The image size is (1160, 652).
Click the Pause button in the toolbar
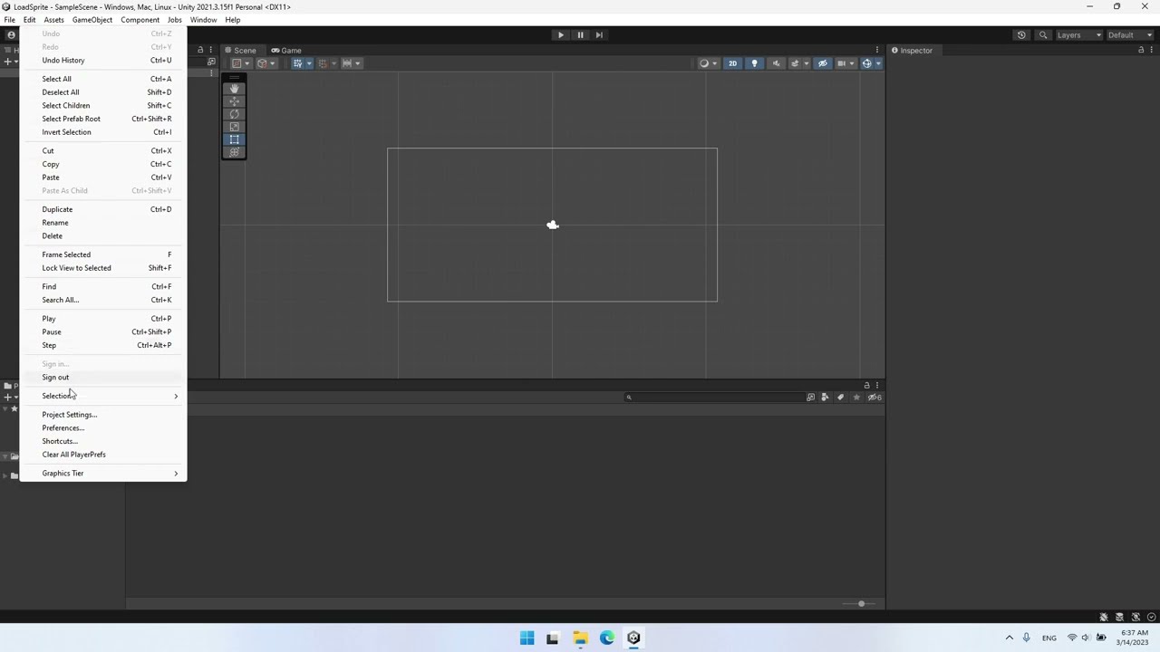(x=580, y=34)
